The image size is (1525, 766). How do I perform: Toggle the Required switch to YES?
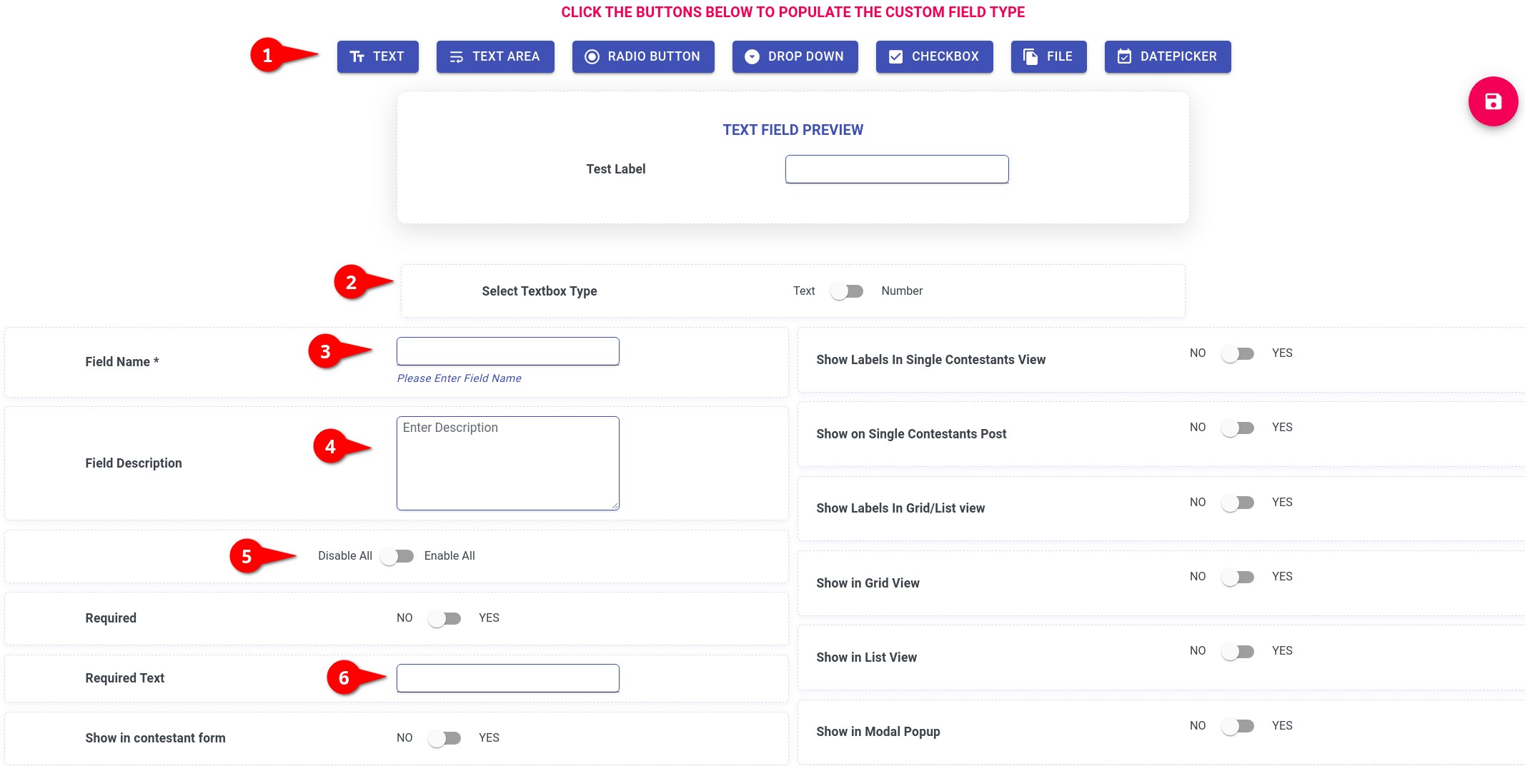[x=444, y=618]
